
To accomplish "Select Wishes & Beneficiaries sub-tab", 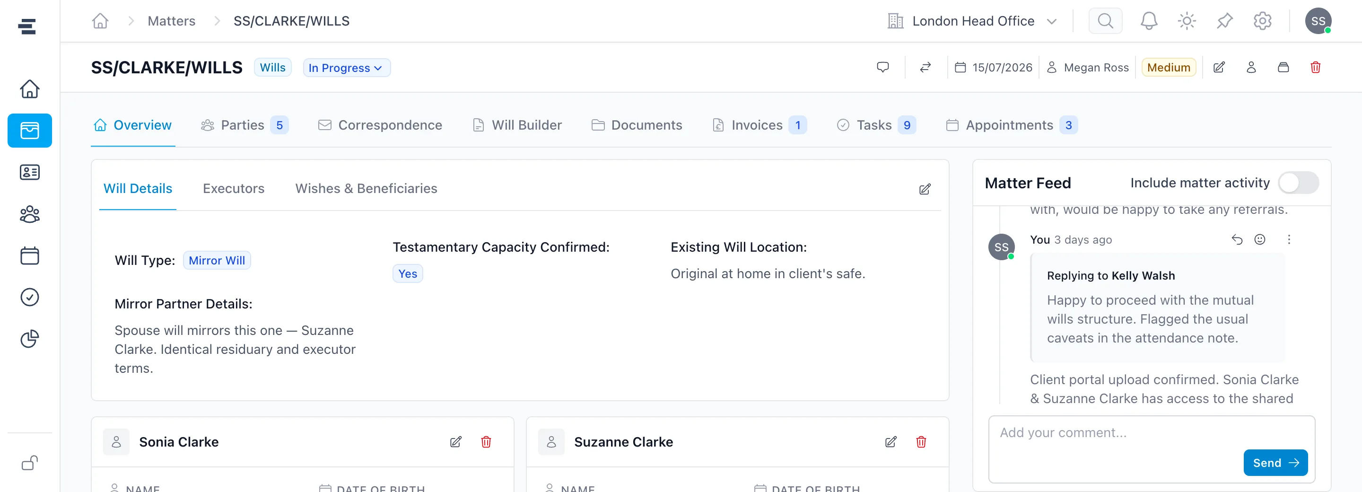I will click(x=367, y=189).
